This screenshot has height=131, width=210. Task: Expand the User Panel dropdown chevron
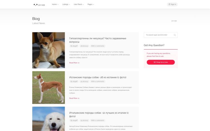click(x=83, y=4)
